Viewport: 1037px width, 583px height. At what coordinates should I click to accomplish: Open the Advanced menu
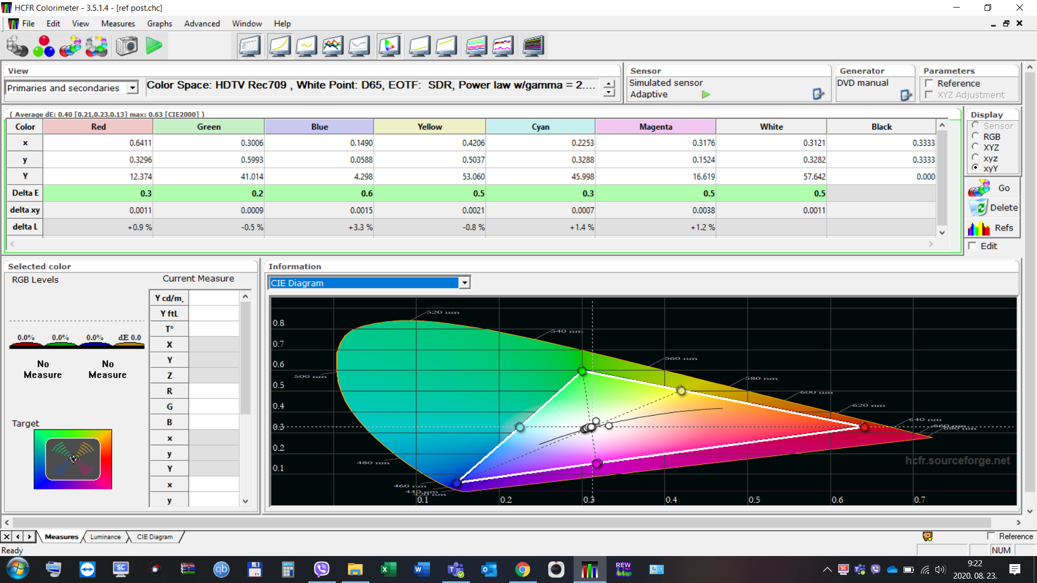[201, 24]
